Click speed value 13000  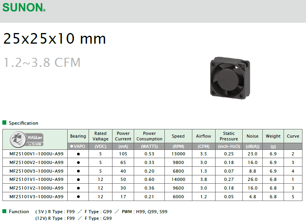[x=178, y=154]
